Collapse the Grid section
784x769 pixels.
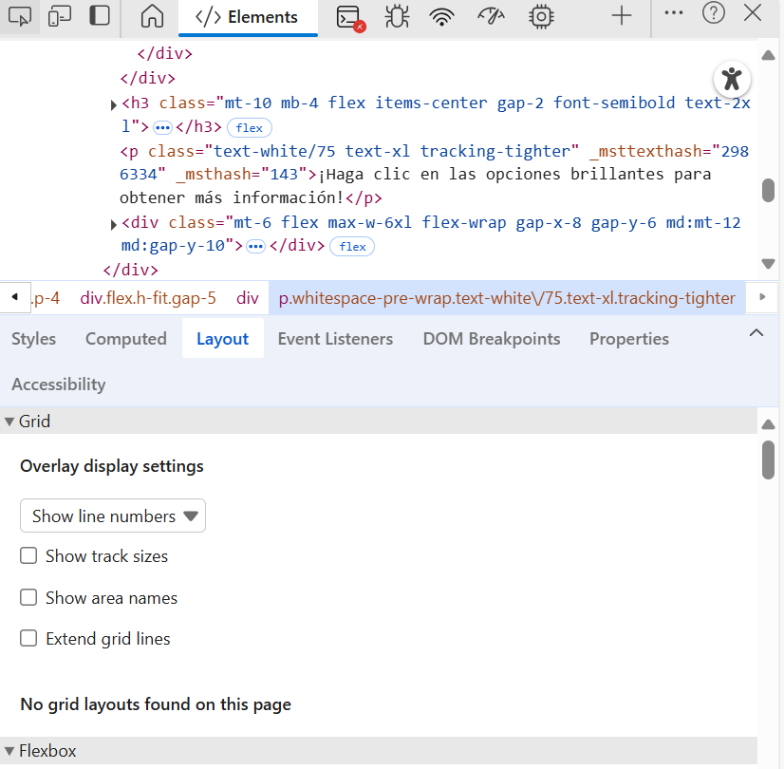click(9, 421)
